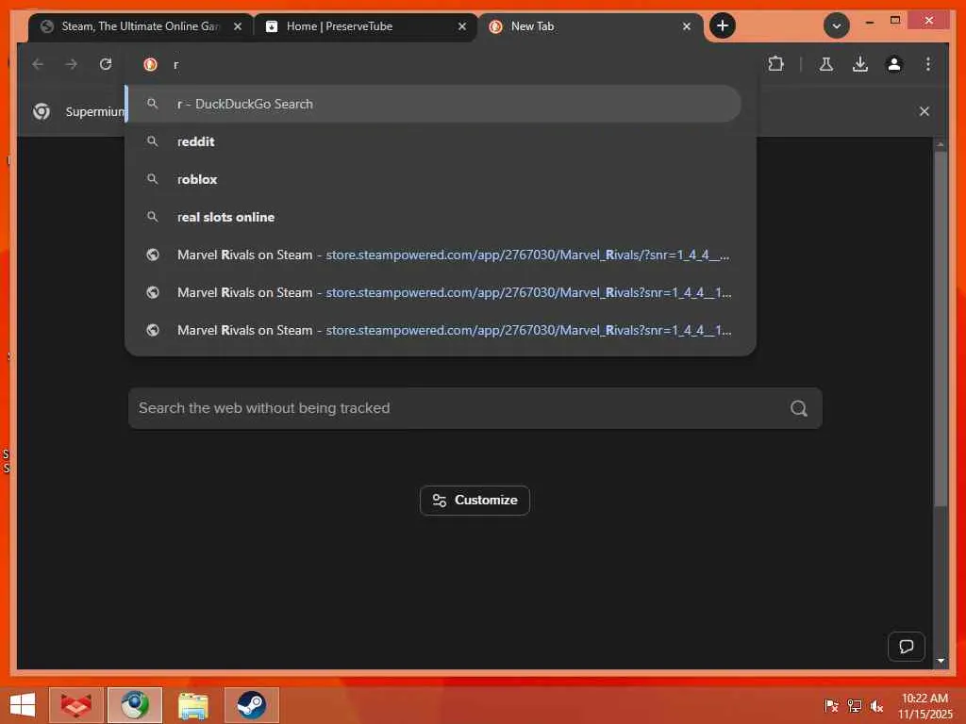Click the page vertical scrollbar thumb
This screenshot has height=724, width=966.
tap(941, 329)
